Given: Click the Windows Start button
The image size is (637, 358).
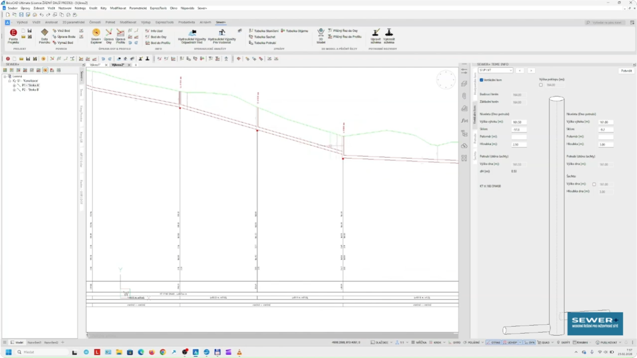Looking at the screenshot, I should click(x=8, y=352).
